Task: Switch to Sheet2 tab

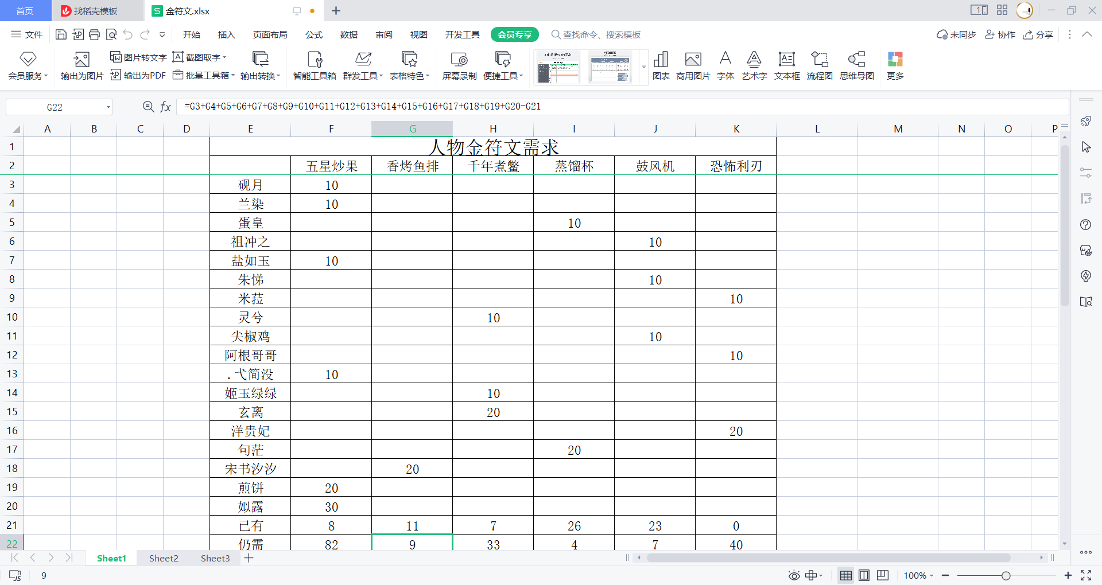Action: click(164, 558)
